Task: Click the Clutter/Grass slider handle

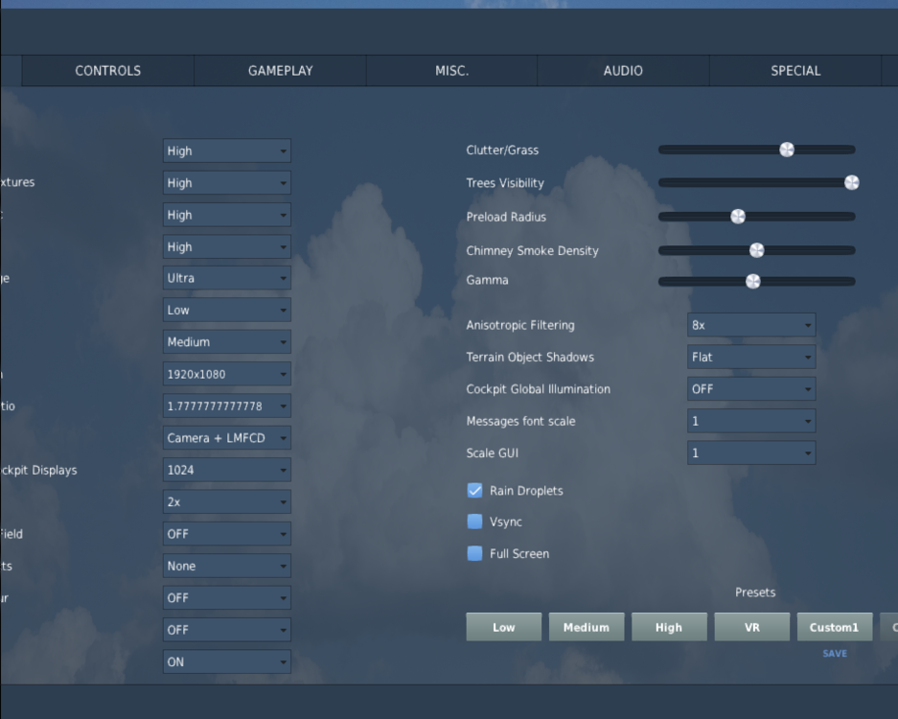Action: 787,150
